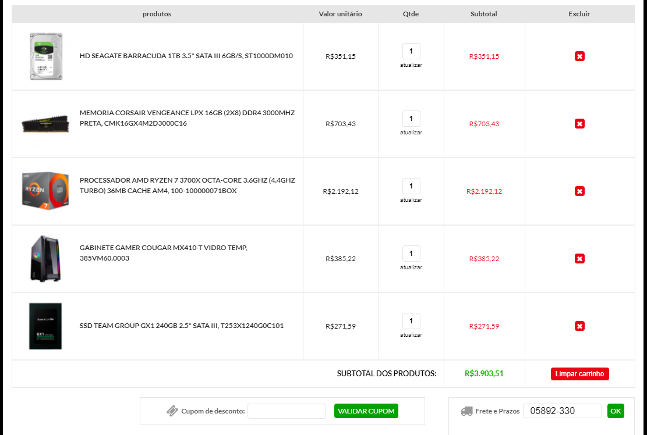
Task: Click atualizar under Team Group SSD quantity
Action: 411,335
